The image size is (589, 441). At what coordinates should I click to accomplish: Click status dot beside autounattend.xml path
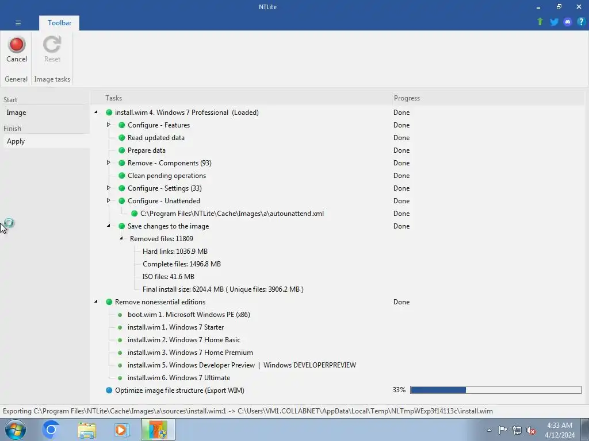click(134, 214)
